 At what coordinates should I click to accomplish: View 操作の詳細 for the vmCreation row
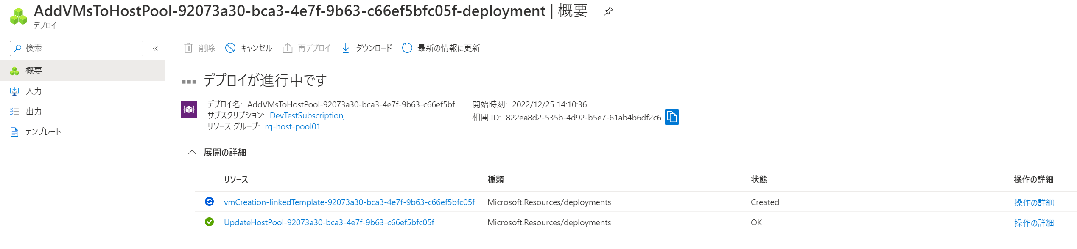pos(1034,202)
